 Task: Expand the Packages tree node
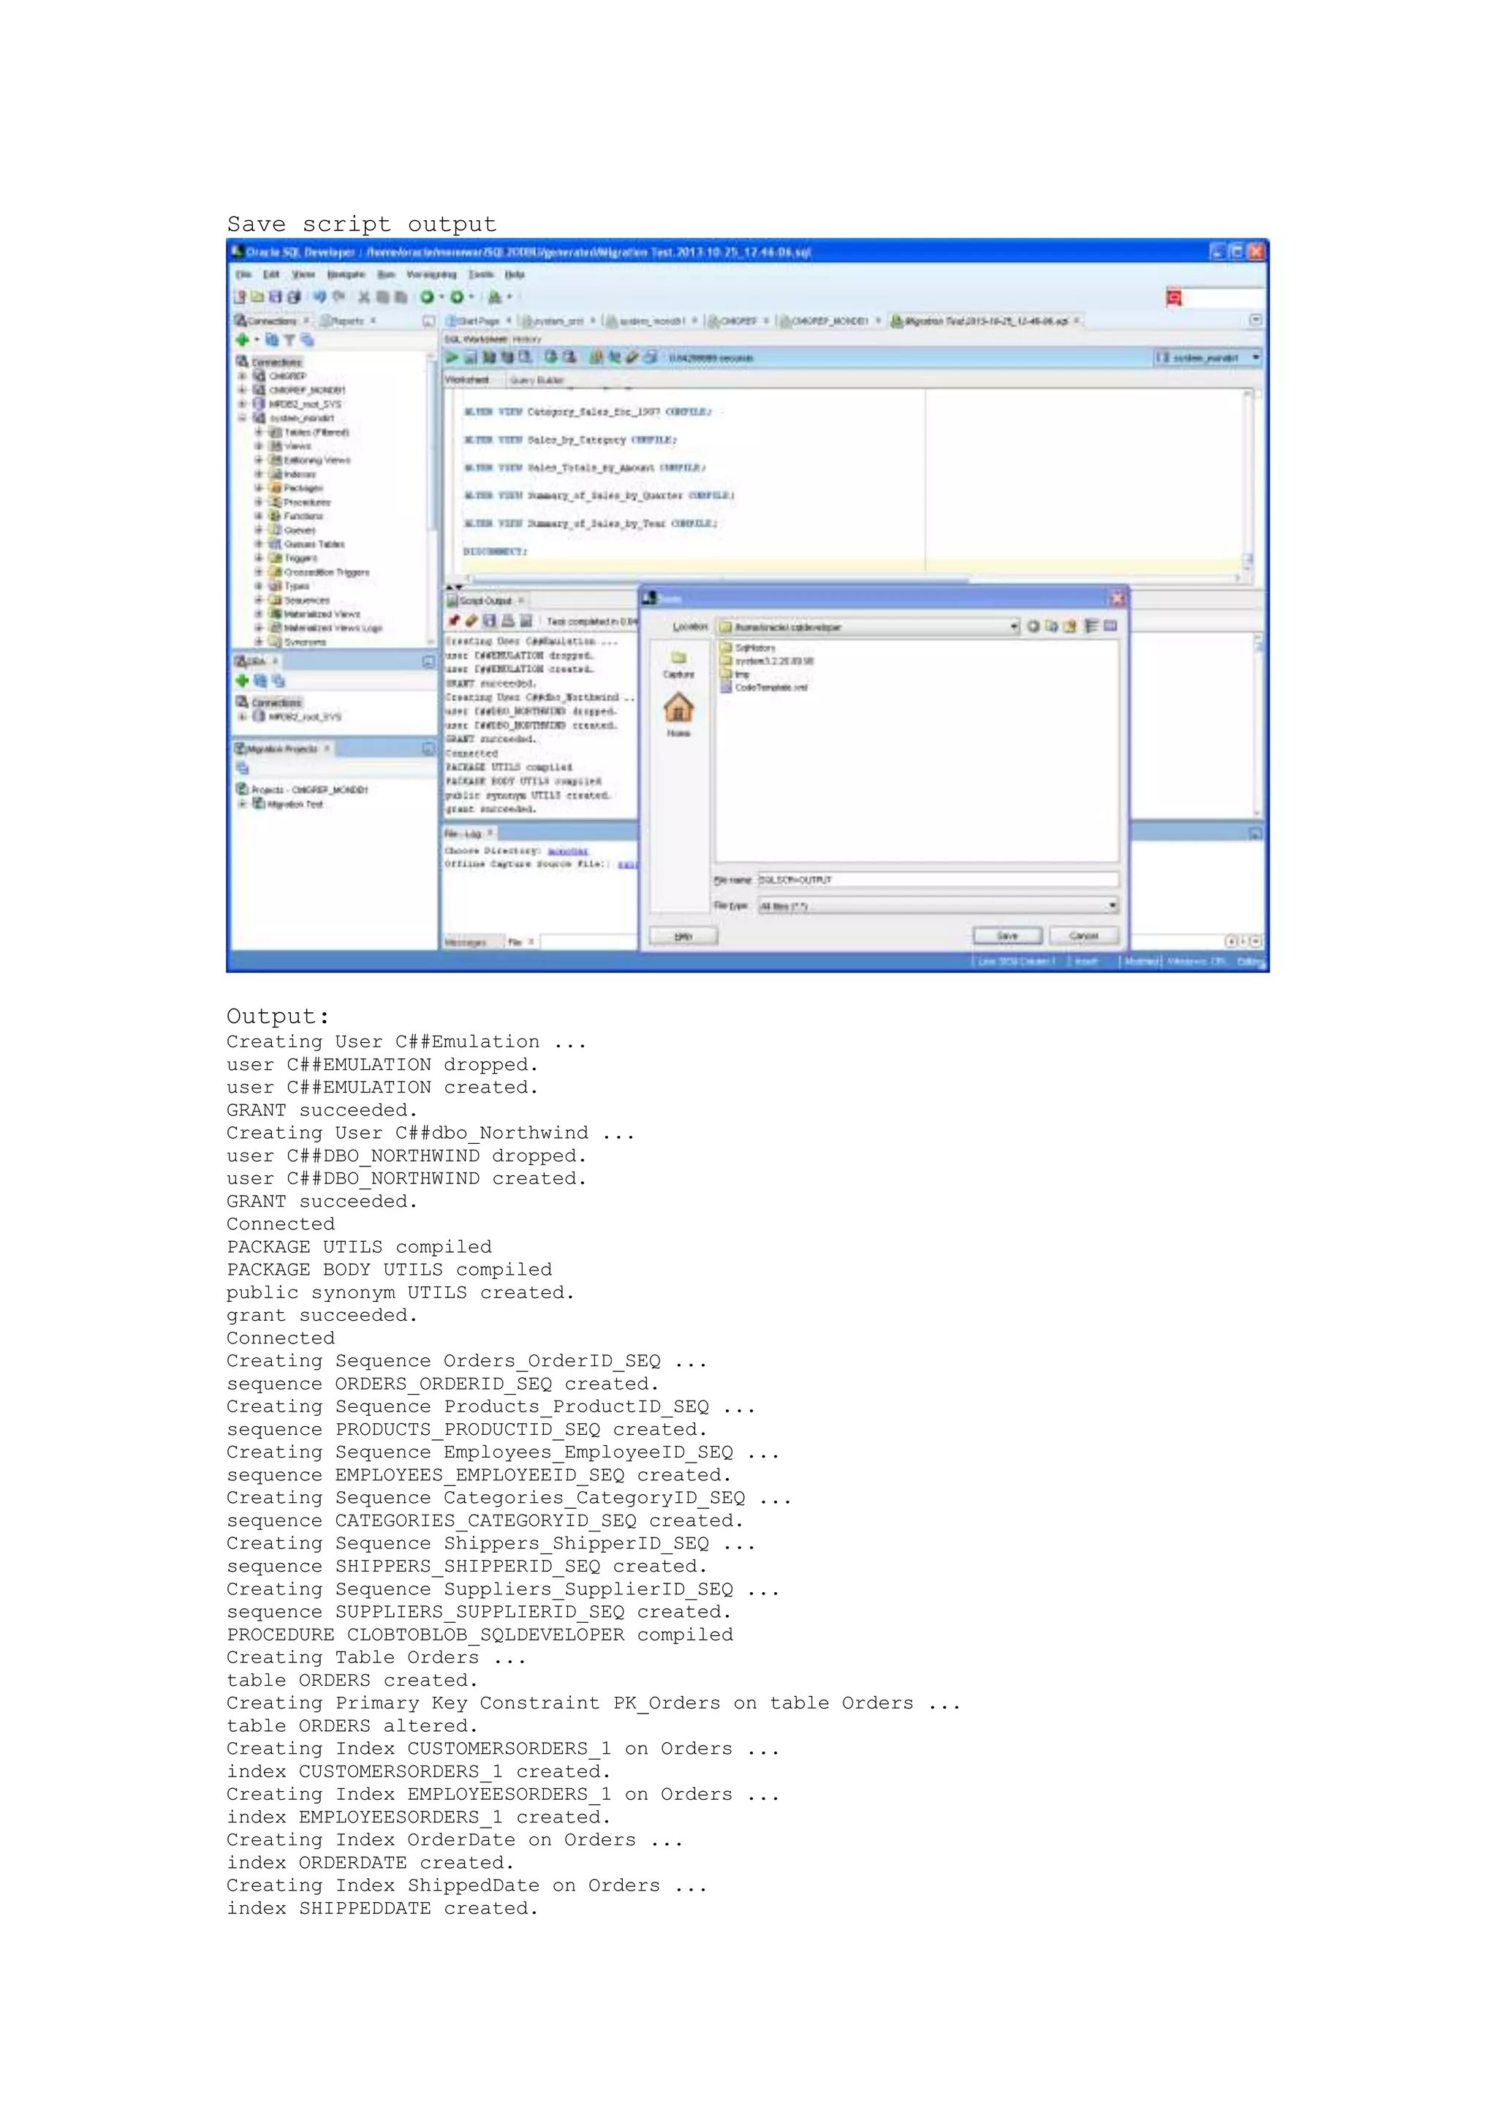click(258, 488)
